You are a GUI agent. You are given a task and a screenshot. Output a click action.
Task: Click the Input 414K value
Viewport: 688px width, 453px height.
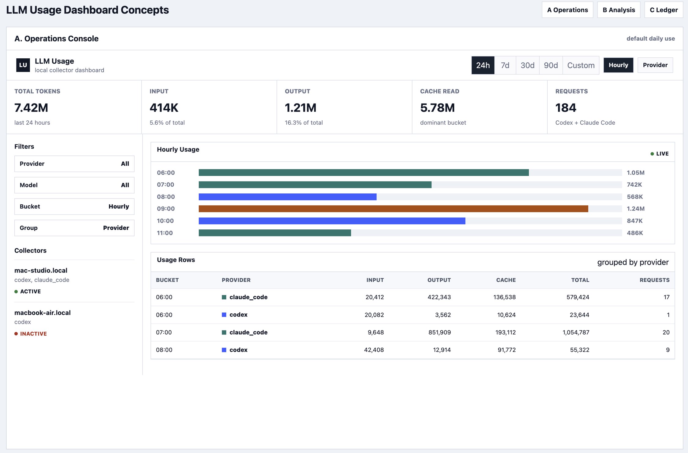coord(164,108)
